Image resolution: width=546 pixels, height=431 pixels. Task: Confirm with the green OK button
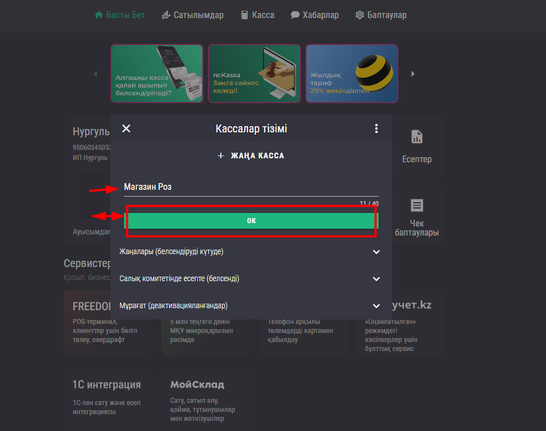point(251,221)
